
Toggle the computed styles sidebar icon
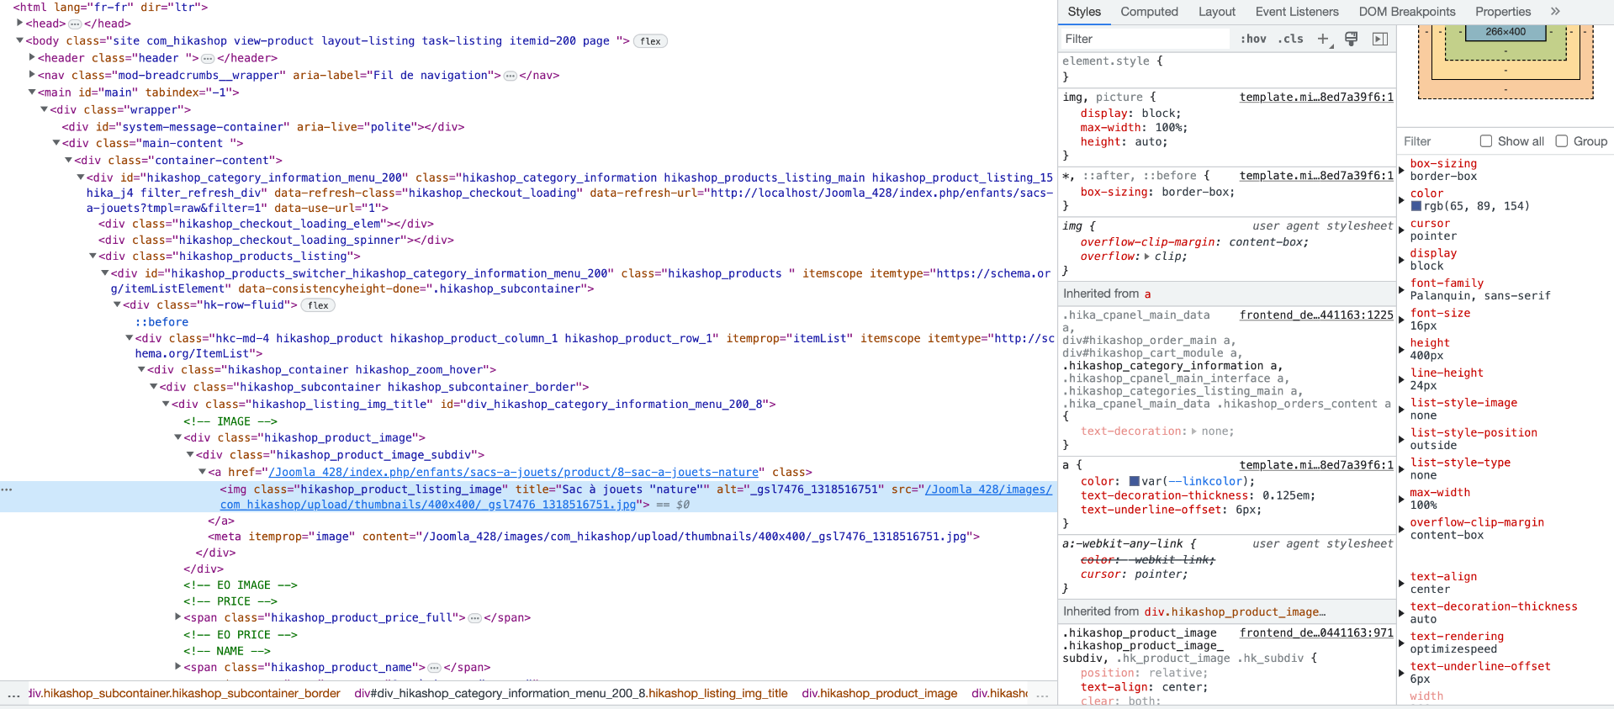pos(1379,40)
